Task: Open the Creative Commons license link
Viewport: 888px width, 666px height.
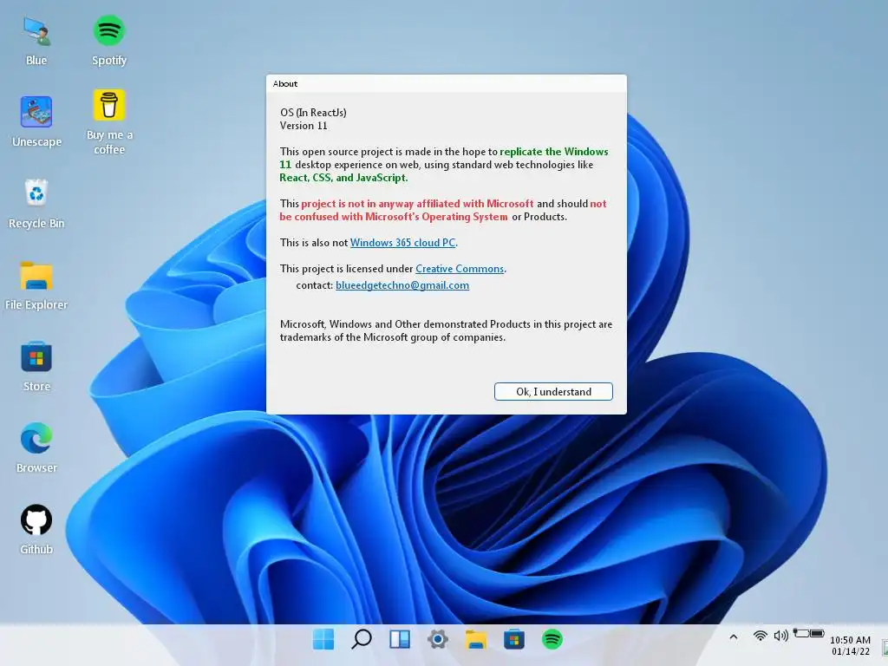Action: click(460, 269)
